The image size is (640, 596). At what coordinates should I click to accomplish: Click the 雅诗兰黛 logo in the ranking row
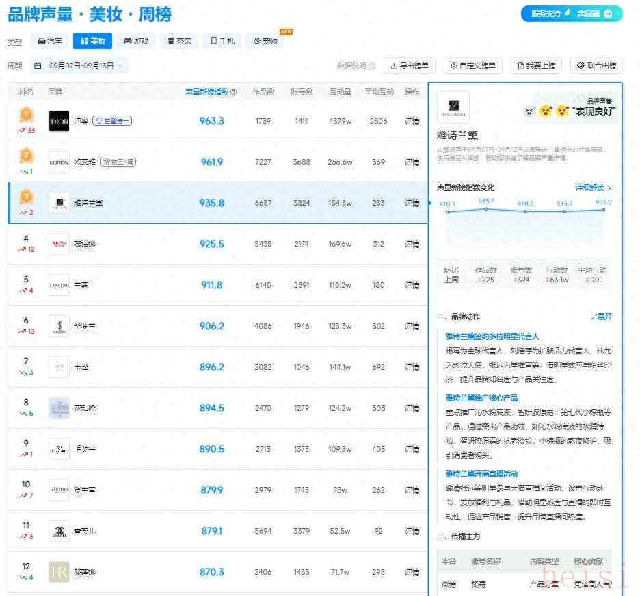(59, 203)
